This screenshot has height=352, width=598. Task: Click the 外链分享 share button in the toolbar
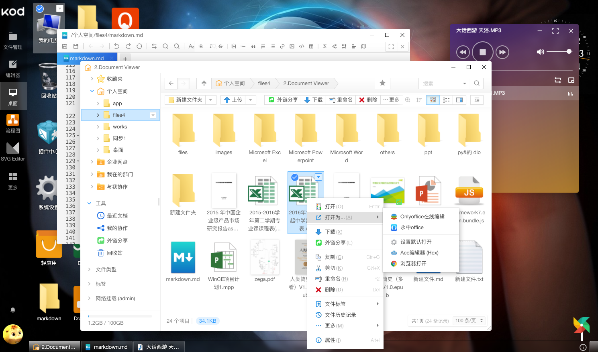(x=282, y=100)
